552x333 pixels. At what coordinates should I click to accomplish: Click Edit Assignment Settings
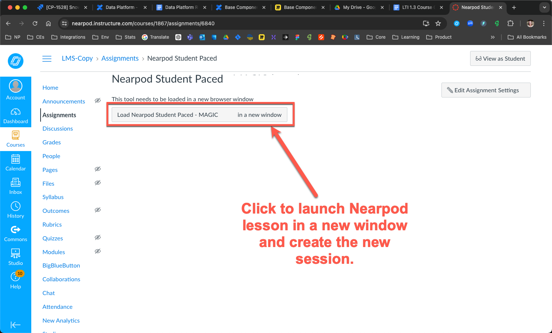point(486,90)
